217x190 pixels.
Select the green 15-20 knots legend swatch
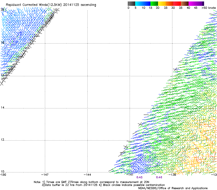pos(154,4)
